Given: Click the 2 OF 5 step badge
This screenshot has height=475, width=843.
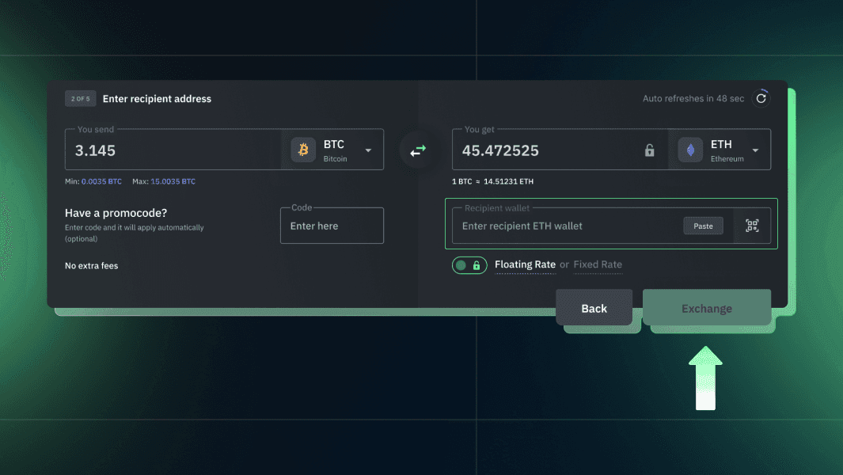Looking at the screenshot, I should 81,98.
